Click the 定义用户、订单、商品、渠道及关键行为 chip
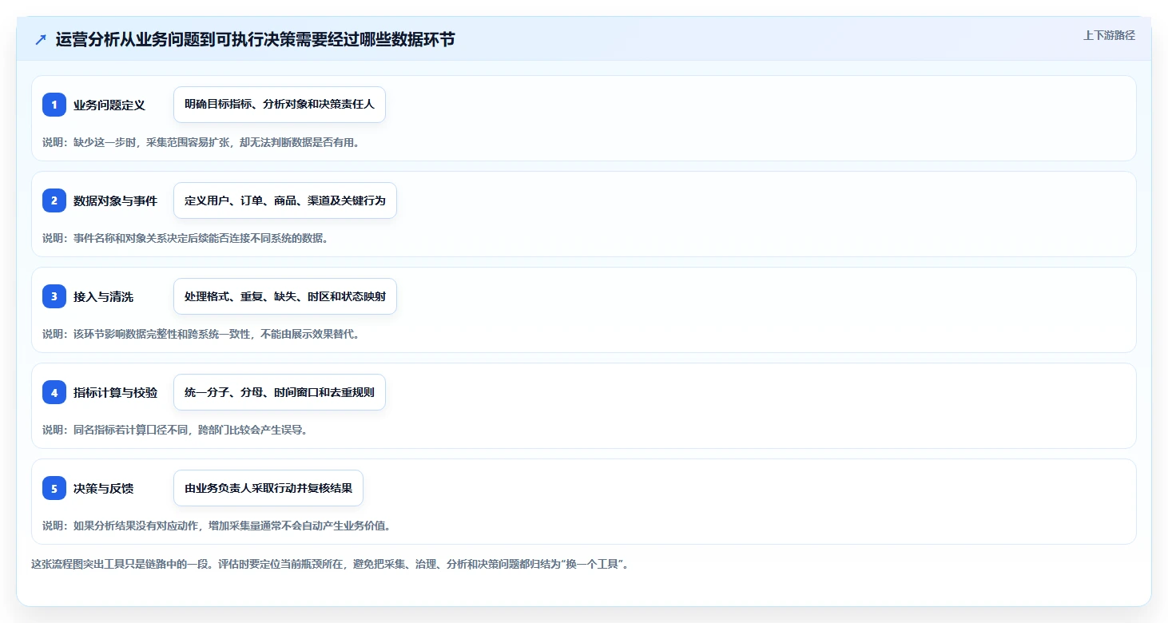The width and height of the screenshot is (1168, 623). [285, 200]
